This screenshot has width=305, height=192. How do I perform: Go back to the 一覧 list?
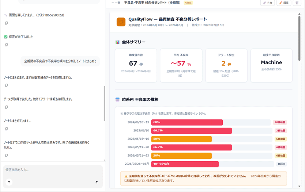click(116, 3)
